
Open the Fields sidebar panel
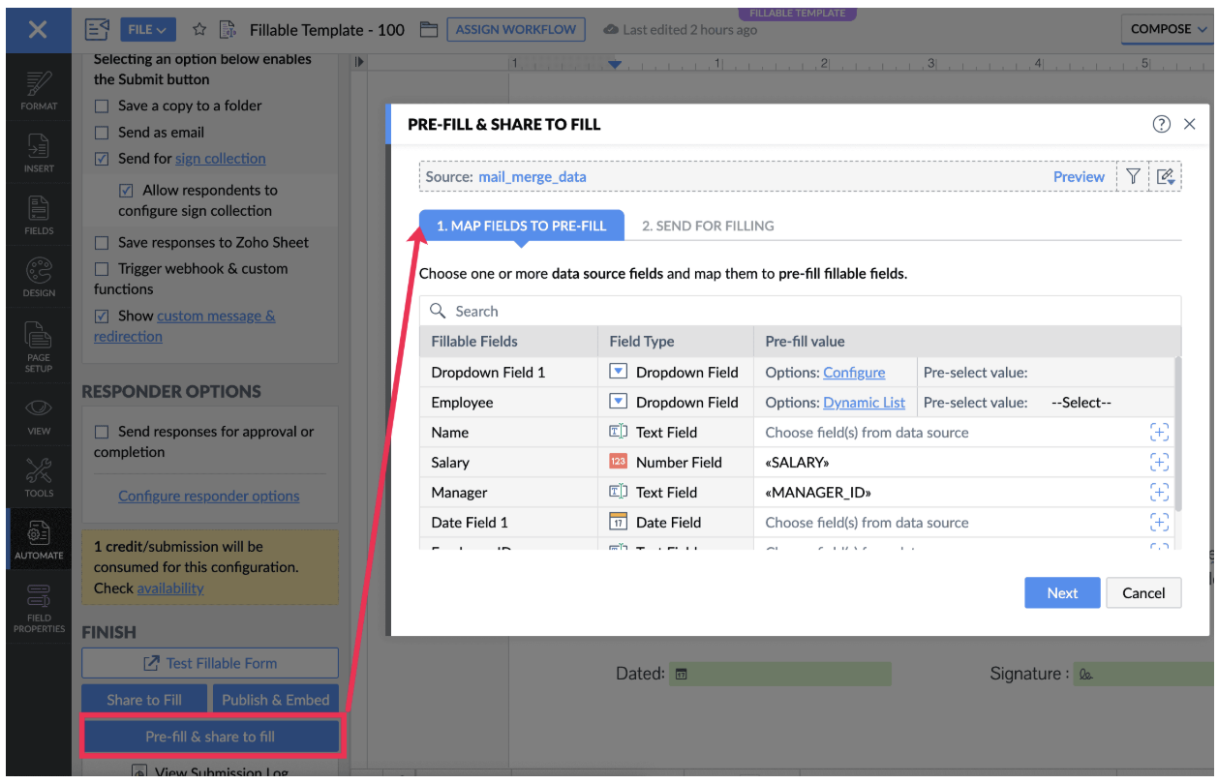[x=39, y=215]
